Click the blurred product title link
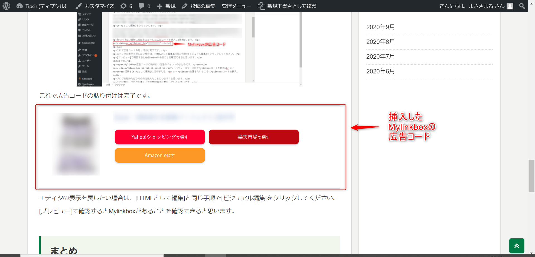The height and width of the screenshot is (257, 535). point(174,117)
